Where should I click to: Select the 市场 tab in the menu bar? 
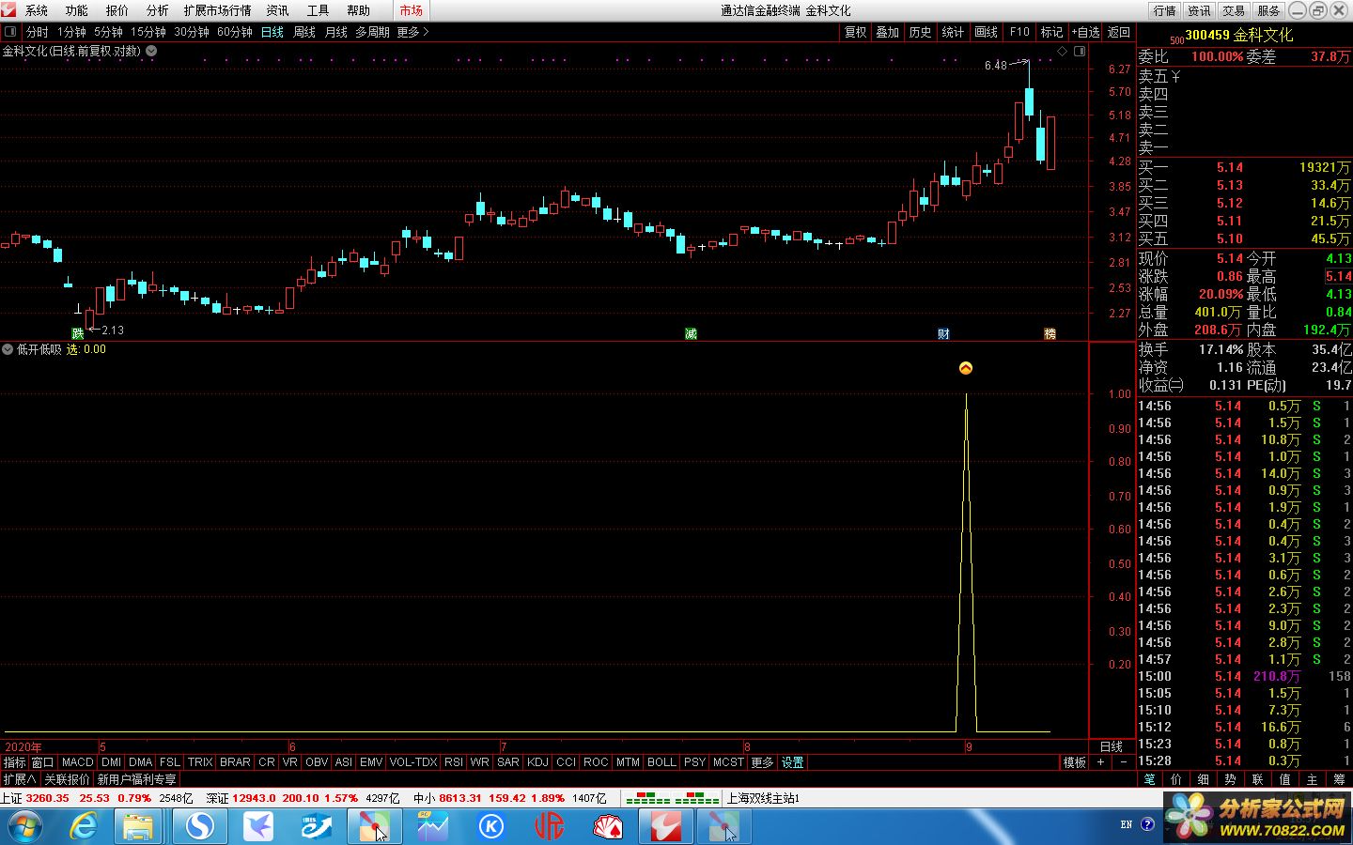[411, 10]
